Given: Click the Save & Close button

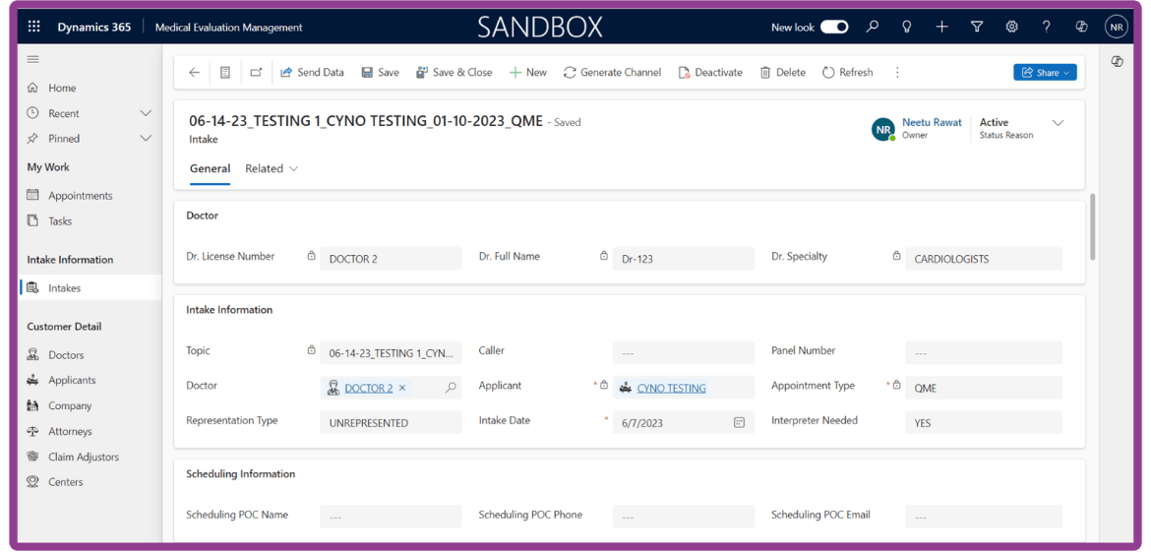Looking at the screenshot, I should click(454, 72).
